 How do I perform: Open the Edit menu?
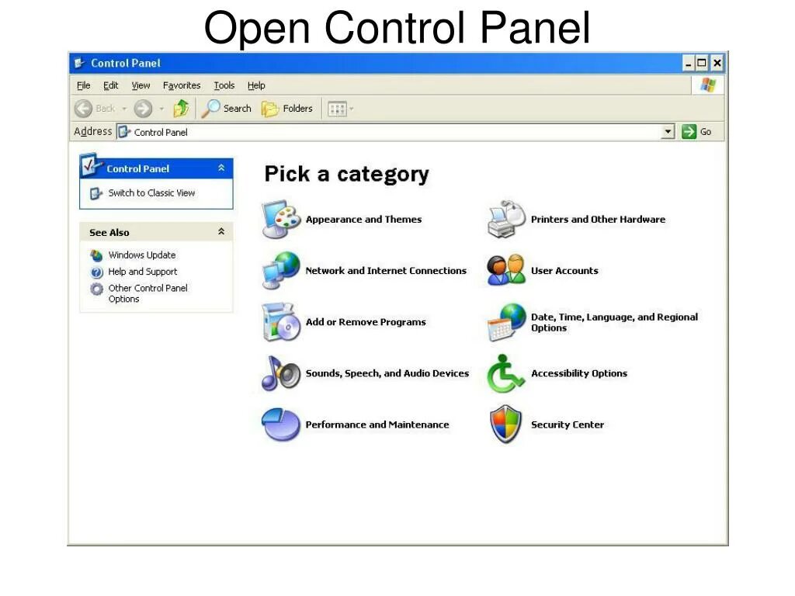click(x=110, y=85)
